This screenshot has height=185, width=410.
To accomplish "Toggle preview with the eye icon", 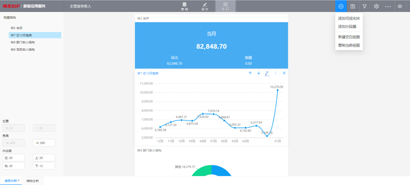I will coord(400,6).
